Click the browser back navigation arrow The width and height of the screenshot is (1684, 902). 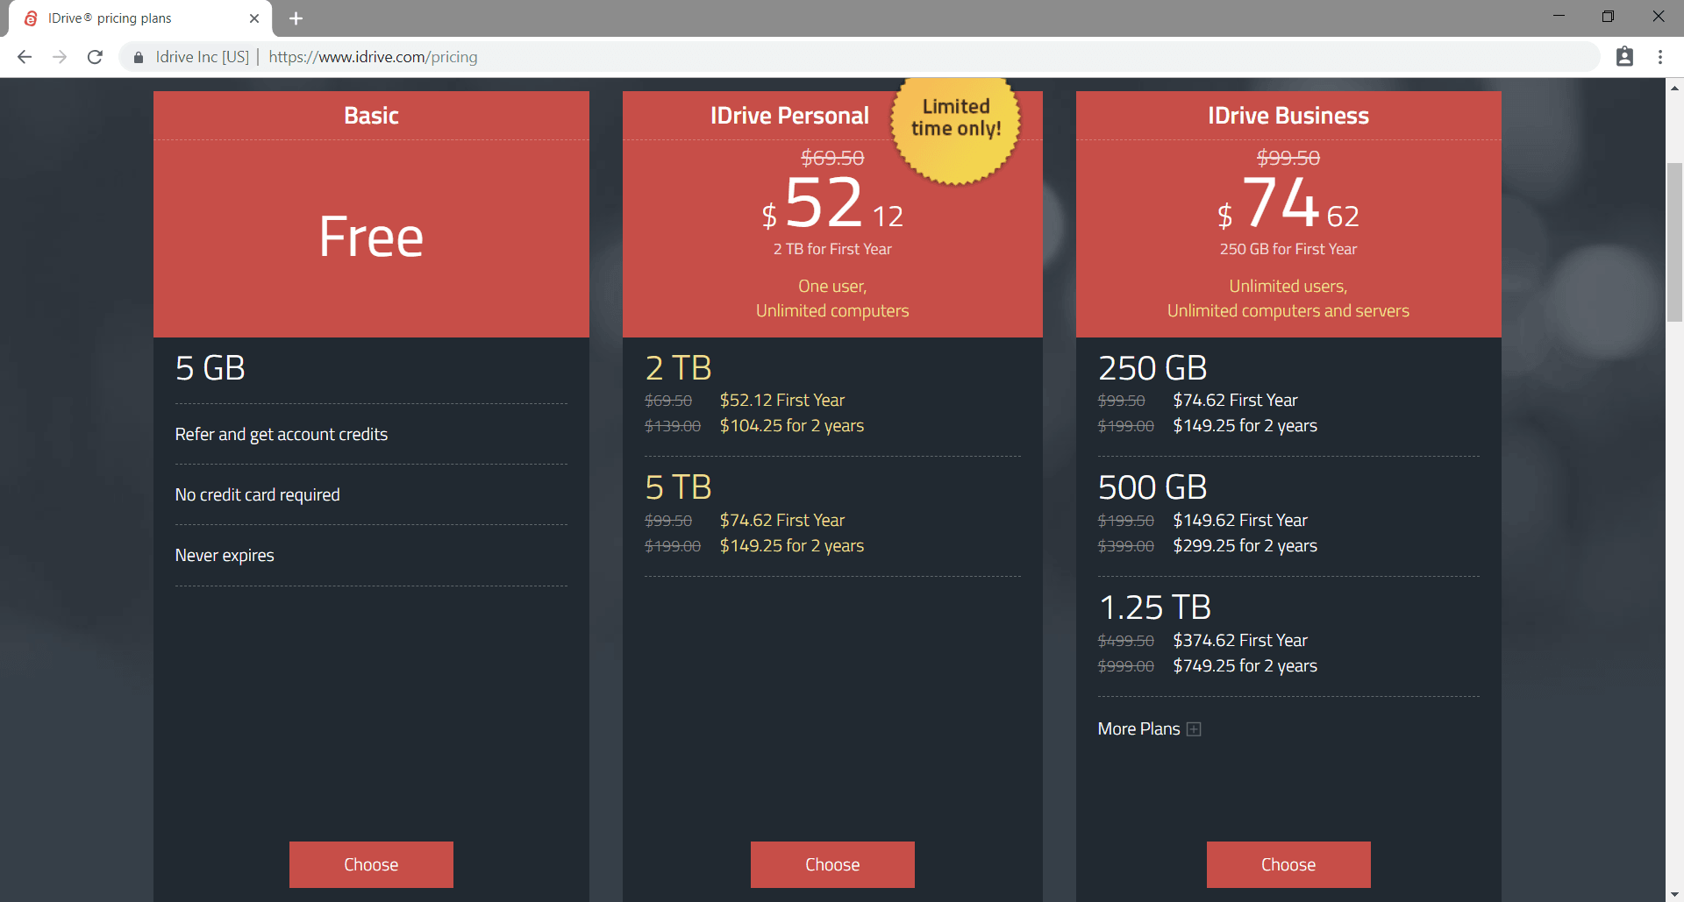point(24,56)
